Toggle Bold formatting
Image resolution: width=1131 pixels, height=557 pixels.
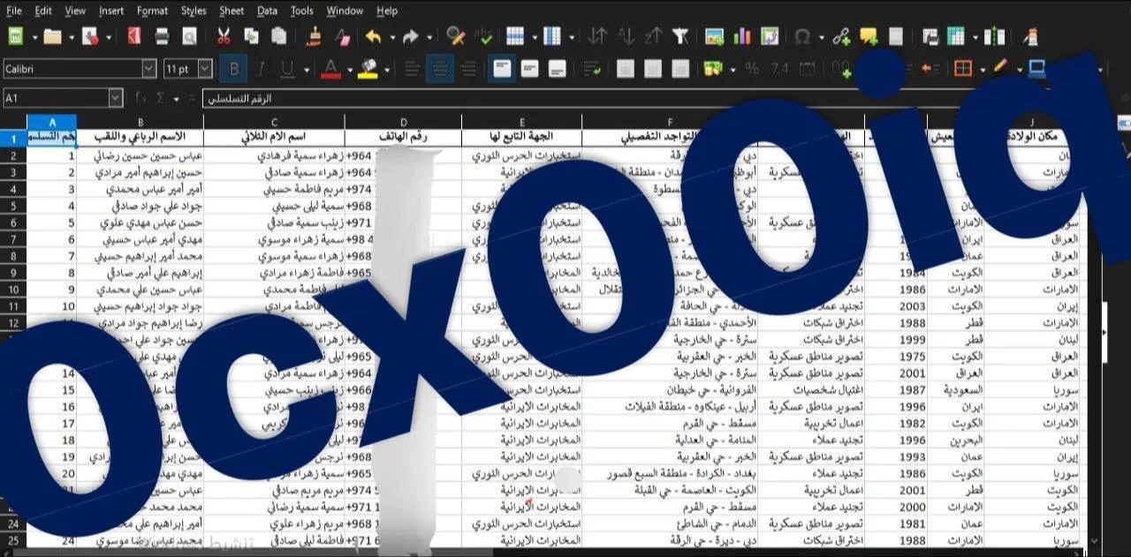pyautogui.click(x=234, y=68)
